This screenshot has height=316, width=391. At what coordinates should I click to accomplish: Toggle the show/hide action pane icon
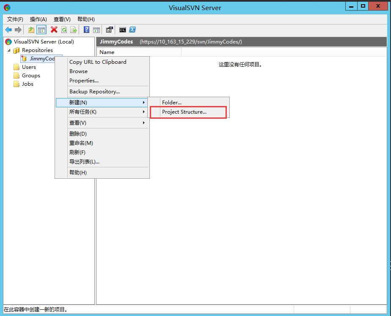click(x=96, y=30)
